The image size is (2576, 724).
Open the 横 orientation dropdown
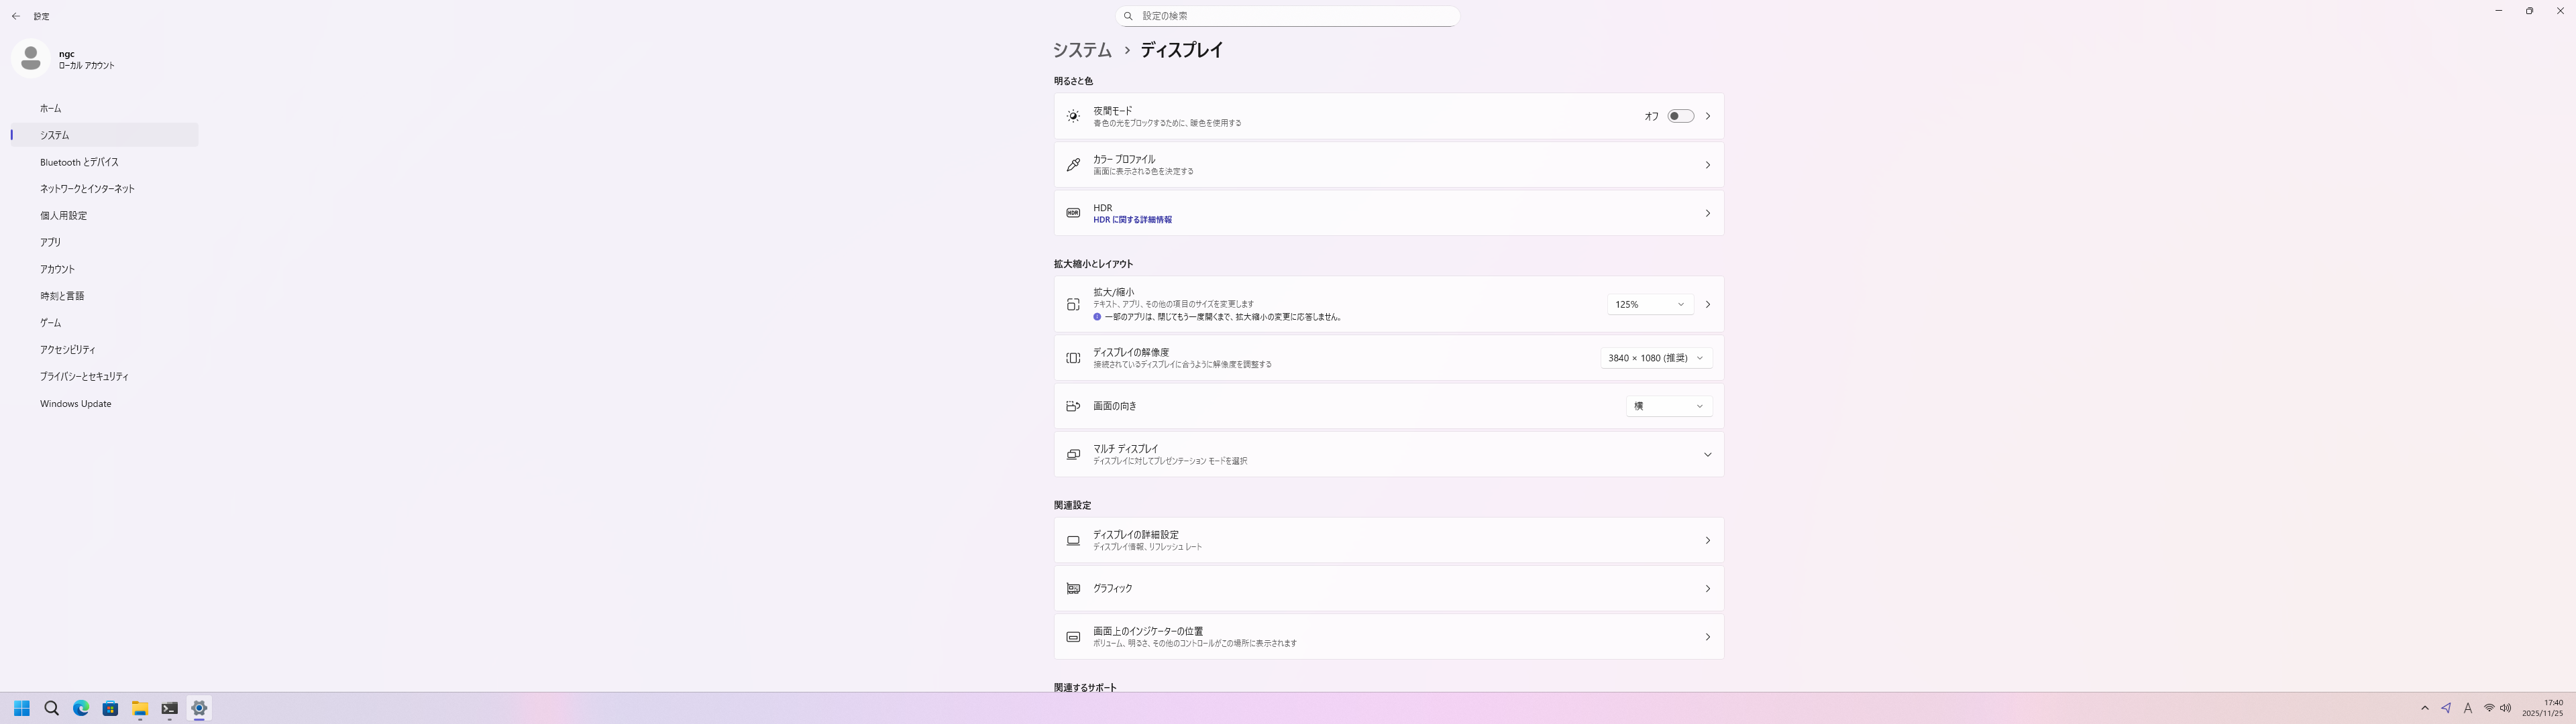coord(1668,406)
